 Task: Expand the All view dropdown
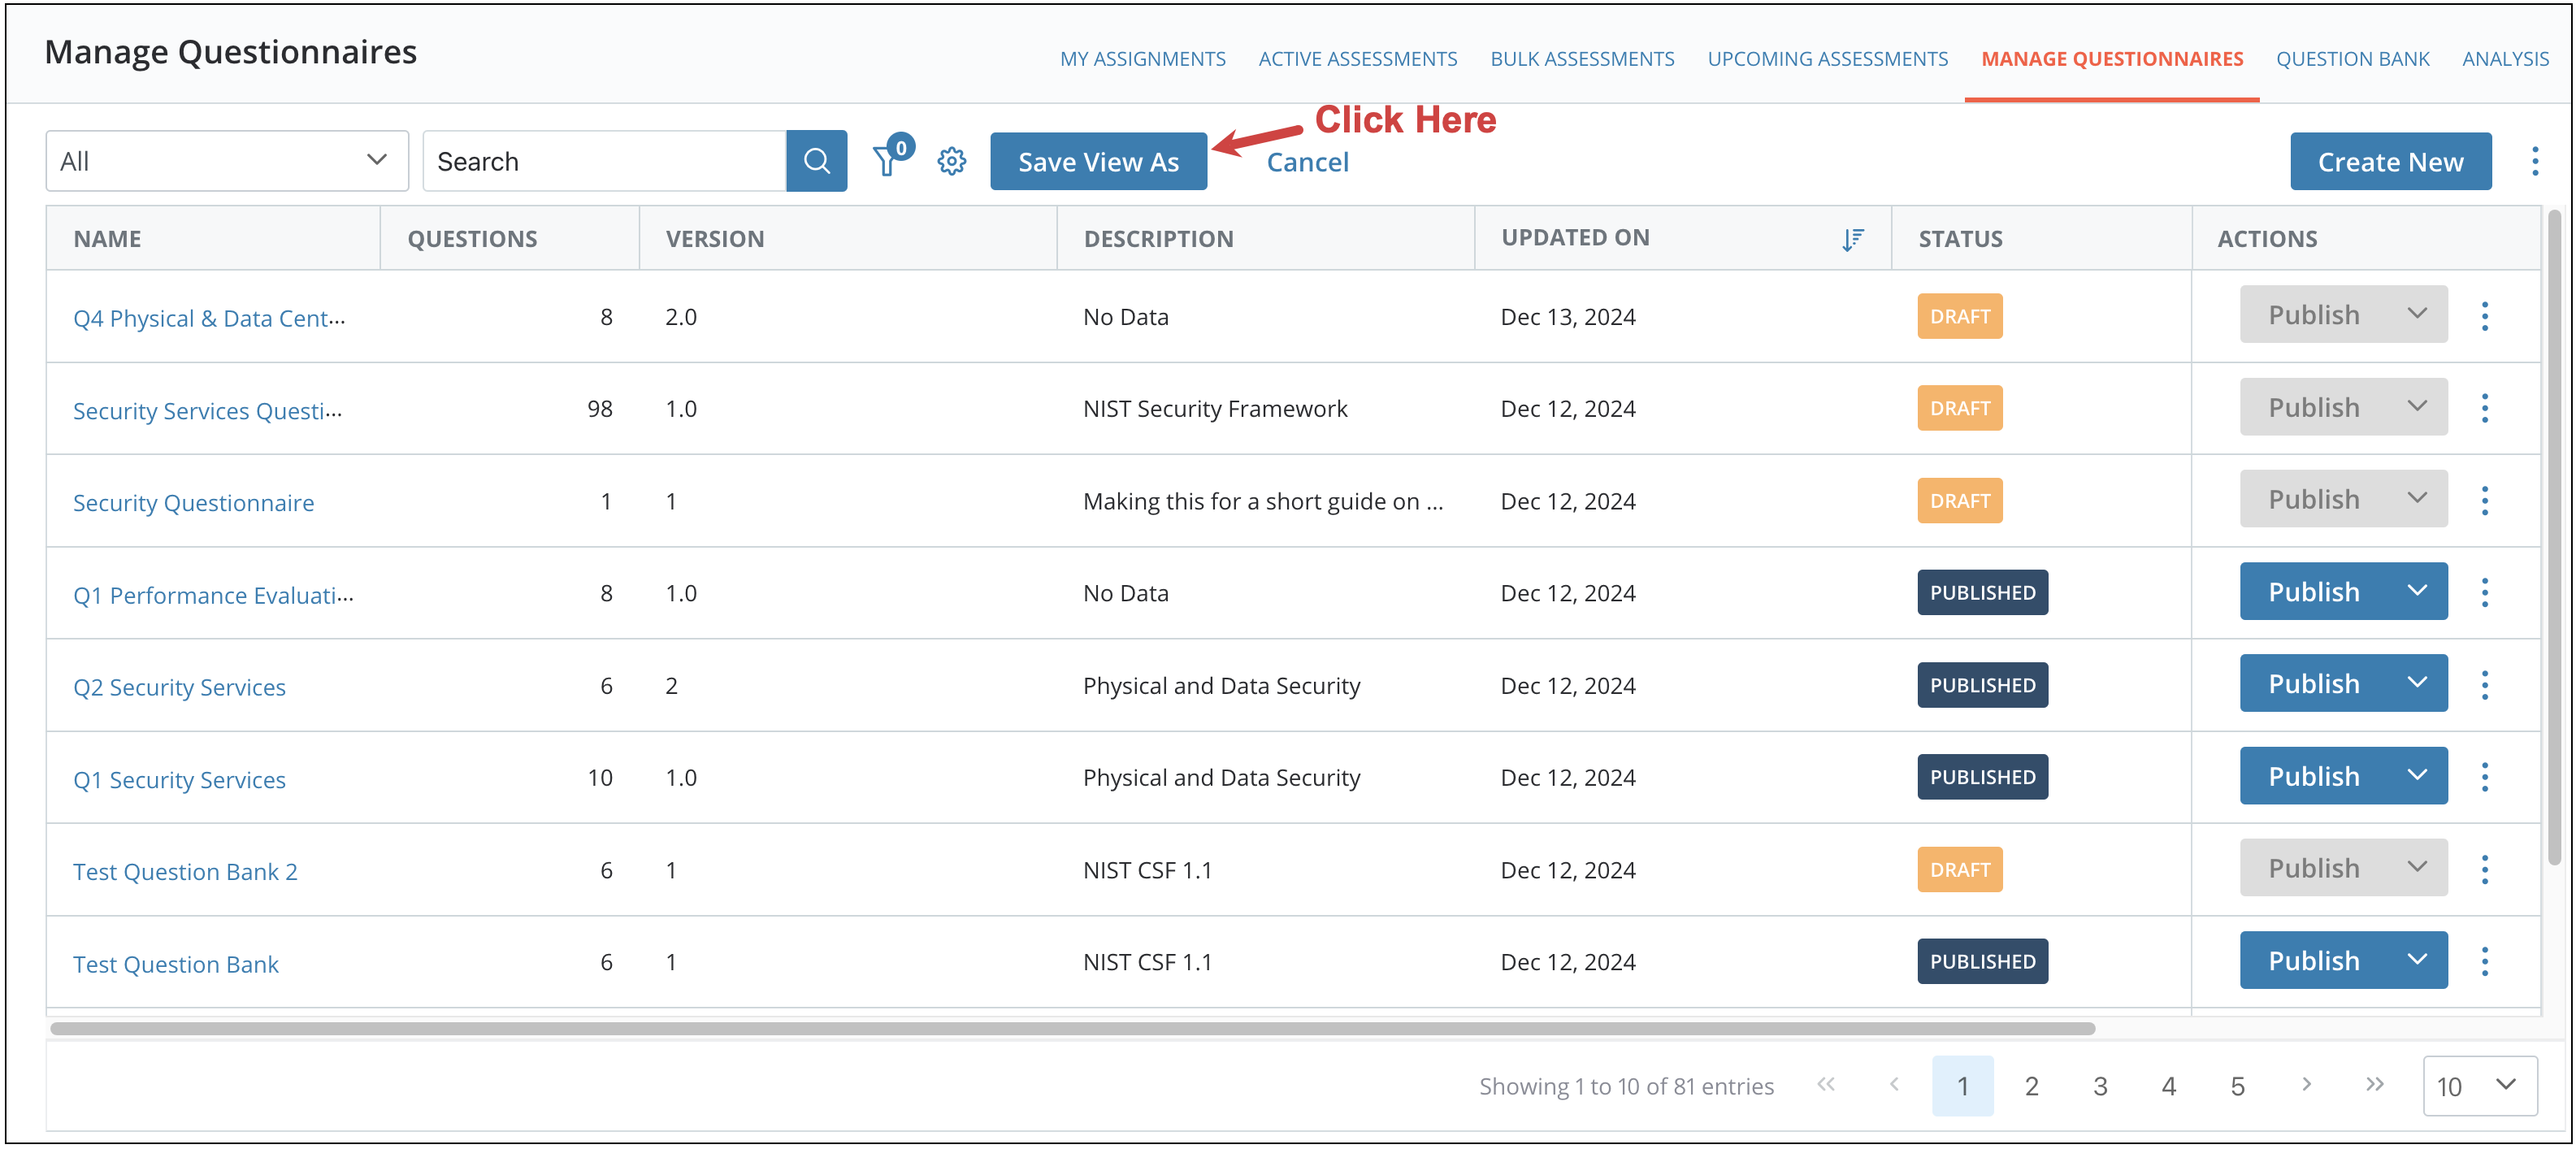pos(227,161)
